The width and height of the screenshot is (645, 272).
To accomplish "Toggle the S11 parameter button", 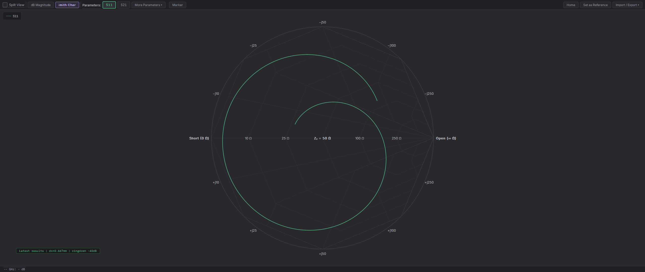I will pyautogui.click(x=109, y=5).
